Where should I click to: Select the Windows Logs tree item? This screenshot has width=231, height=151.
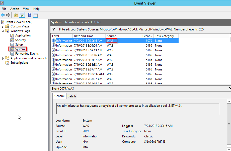(20, 31)
